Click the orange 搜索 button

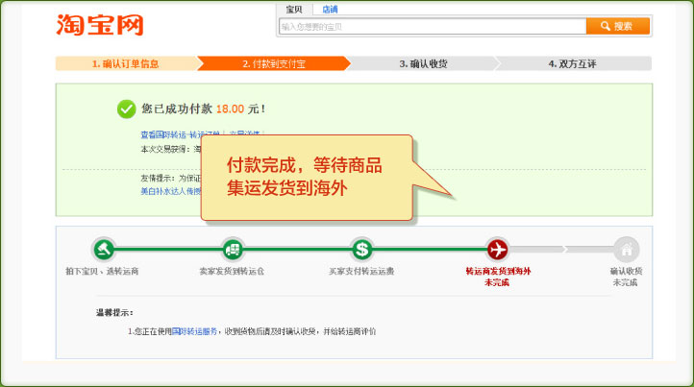[x=618, y=26]
